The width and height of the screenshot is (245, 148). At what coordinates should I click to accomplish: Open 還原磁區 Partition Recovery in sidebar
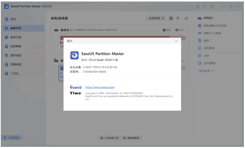click(24, 55)
